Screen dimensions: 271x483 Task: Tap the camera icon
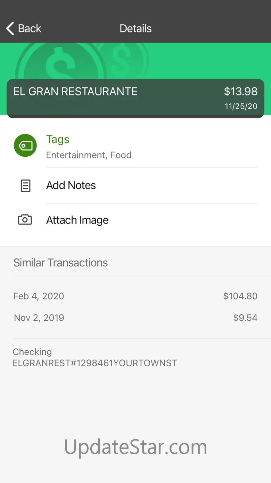point(25,220)
